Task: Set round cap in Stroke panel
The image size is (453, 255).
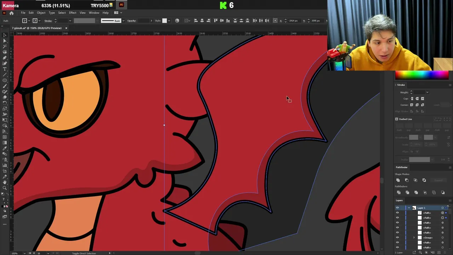Action: click(417, 98)
